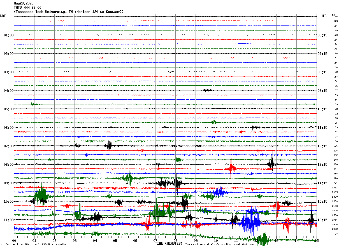Image resolution: width=339 pixels, height=248 pixels.
Task: Select minute 07 on the bottom axis
Action: [155, 240]
